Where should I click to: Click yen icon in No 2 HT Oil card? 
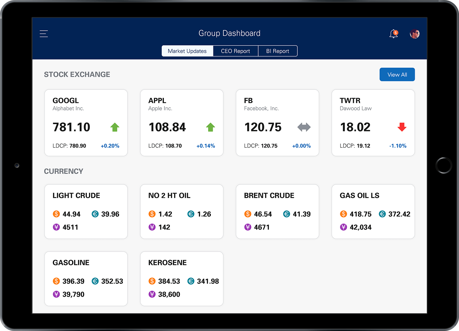tap(152, 227)
